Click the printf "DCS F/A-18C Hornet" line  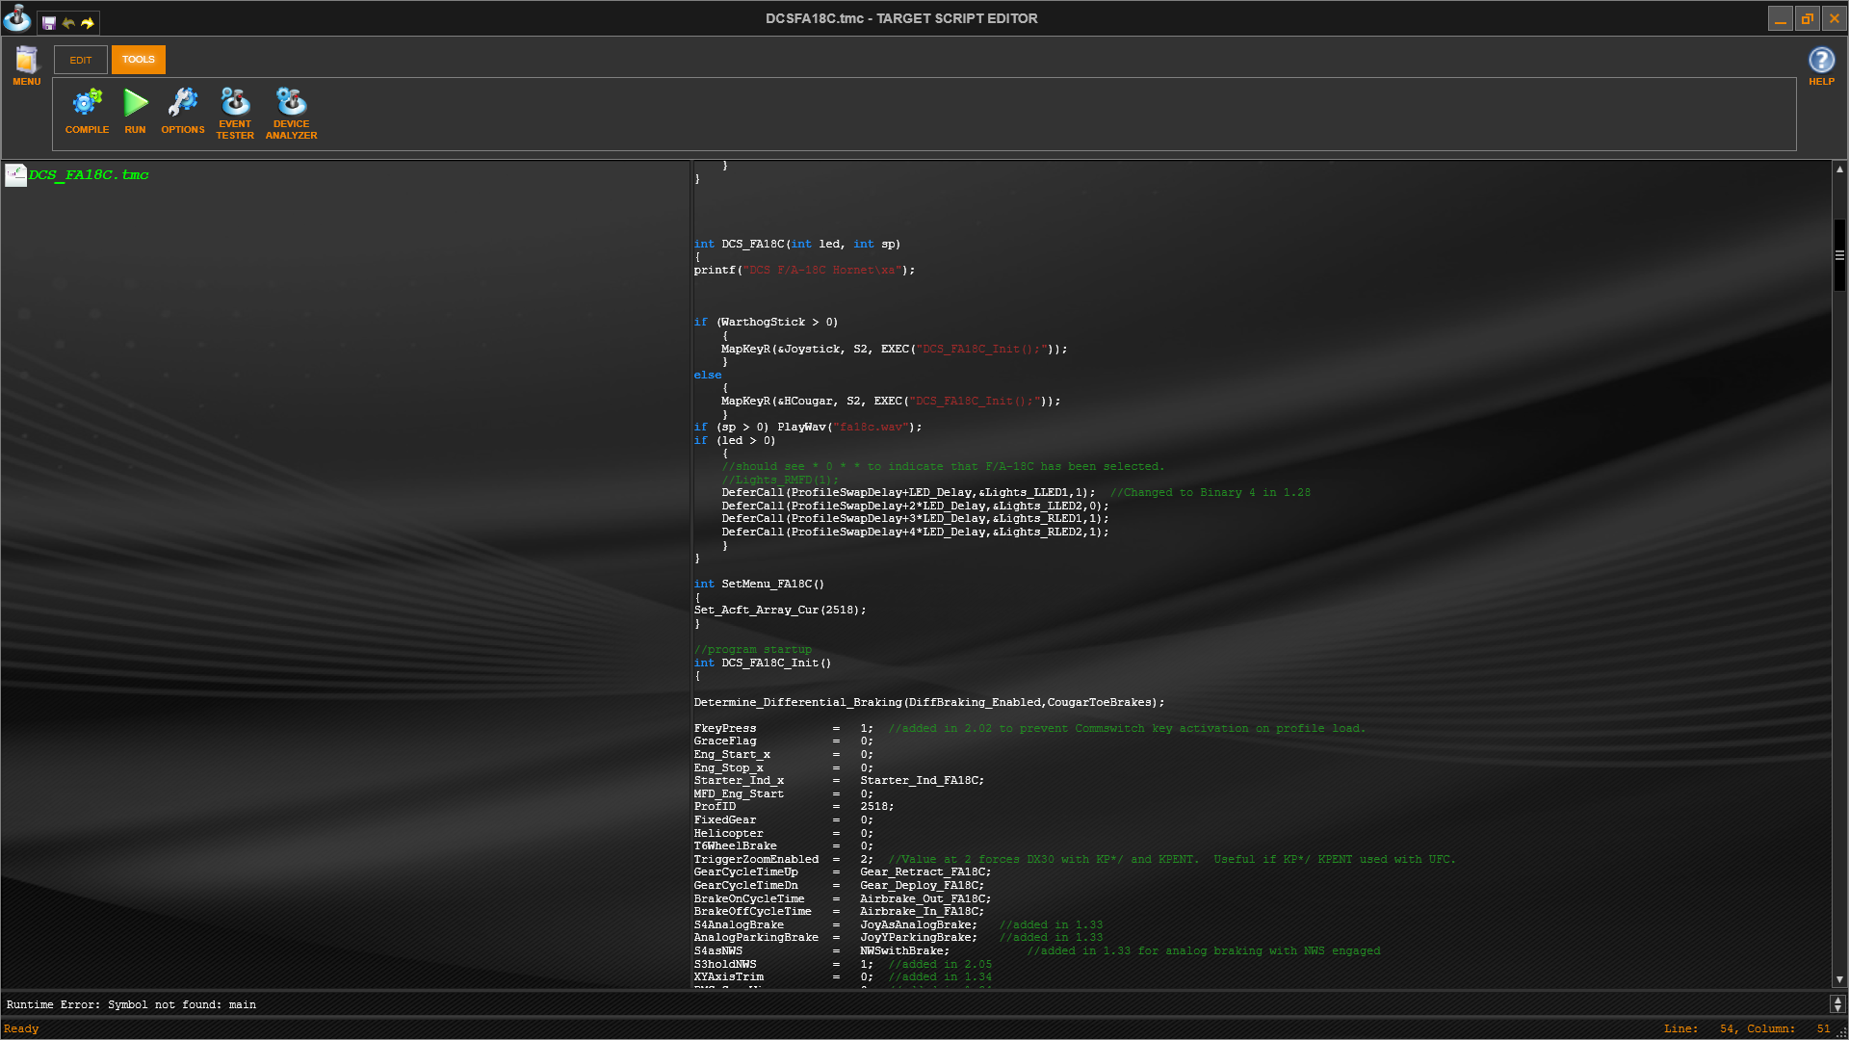click(x=804, y=271)
